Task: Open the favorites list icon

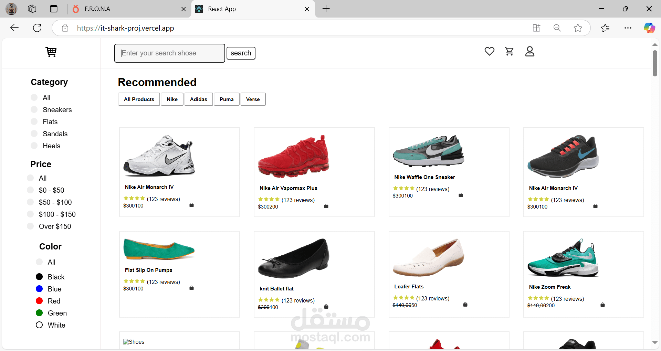Action: click(605, 28)
